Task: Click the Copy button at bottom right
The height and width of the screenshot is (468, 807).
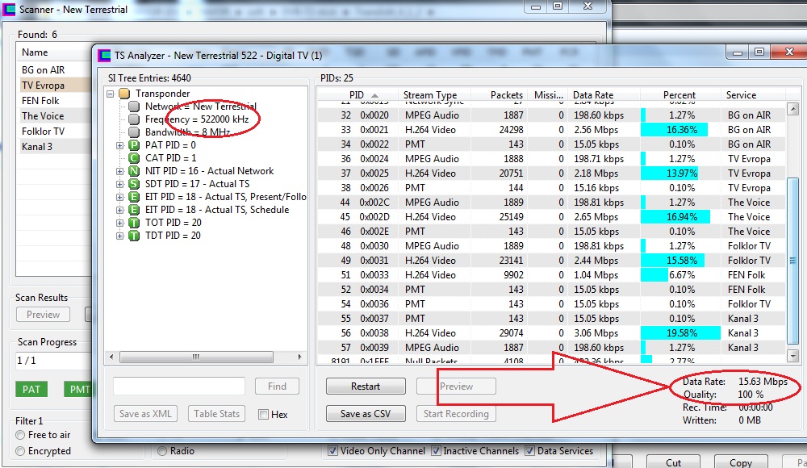Action: click(741, 462)
